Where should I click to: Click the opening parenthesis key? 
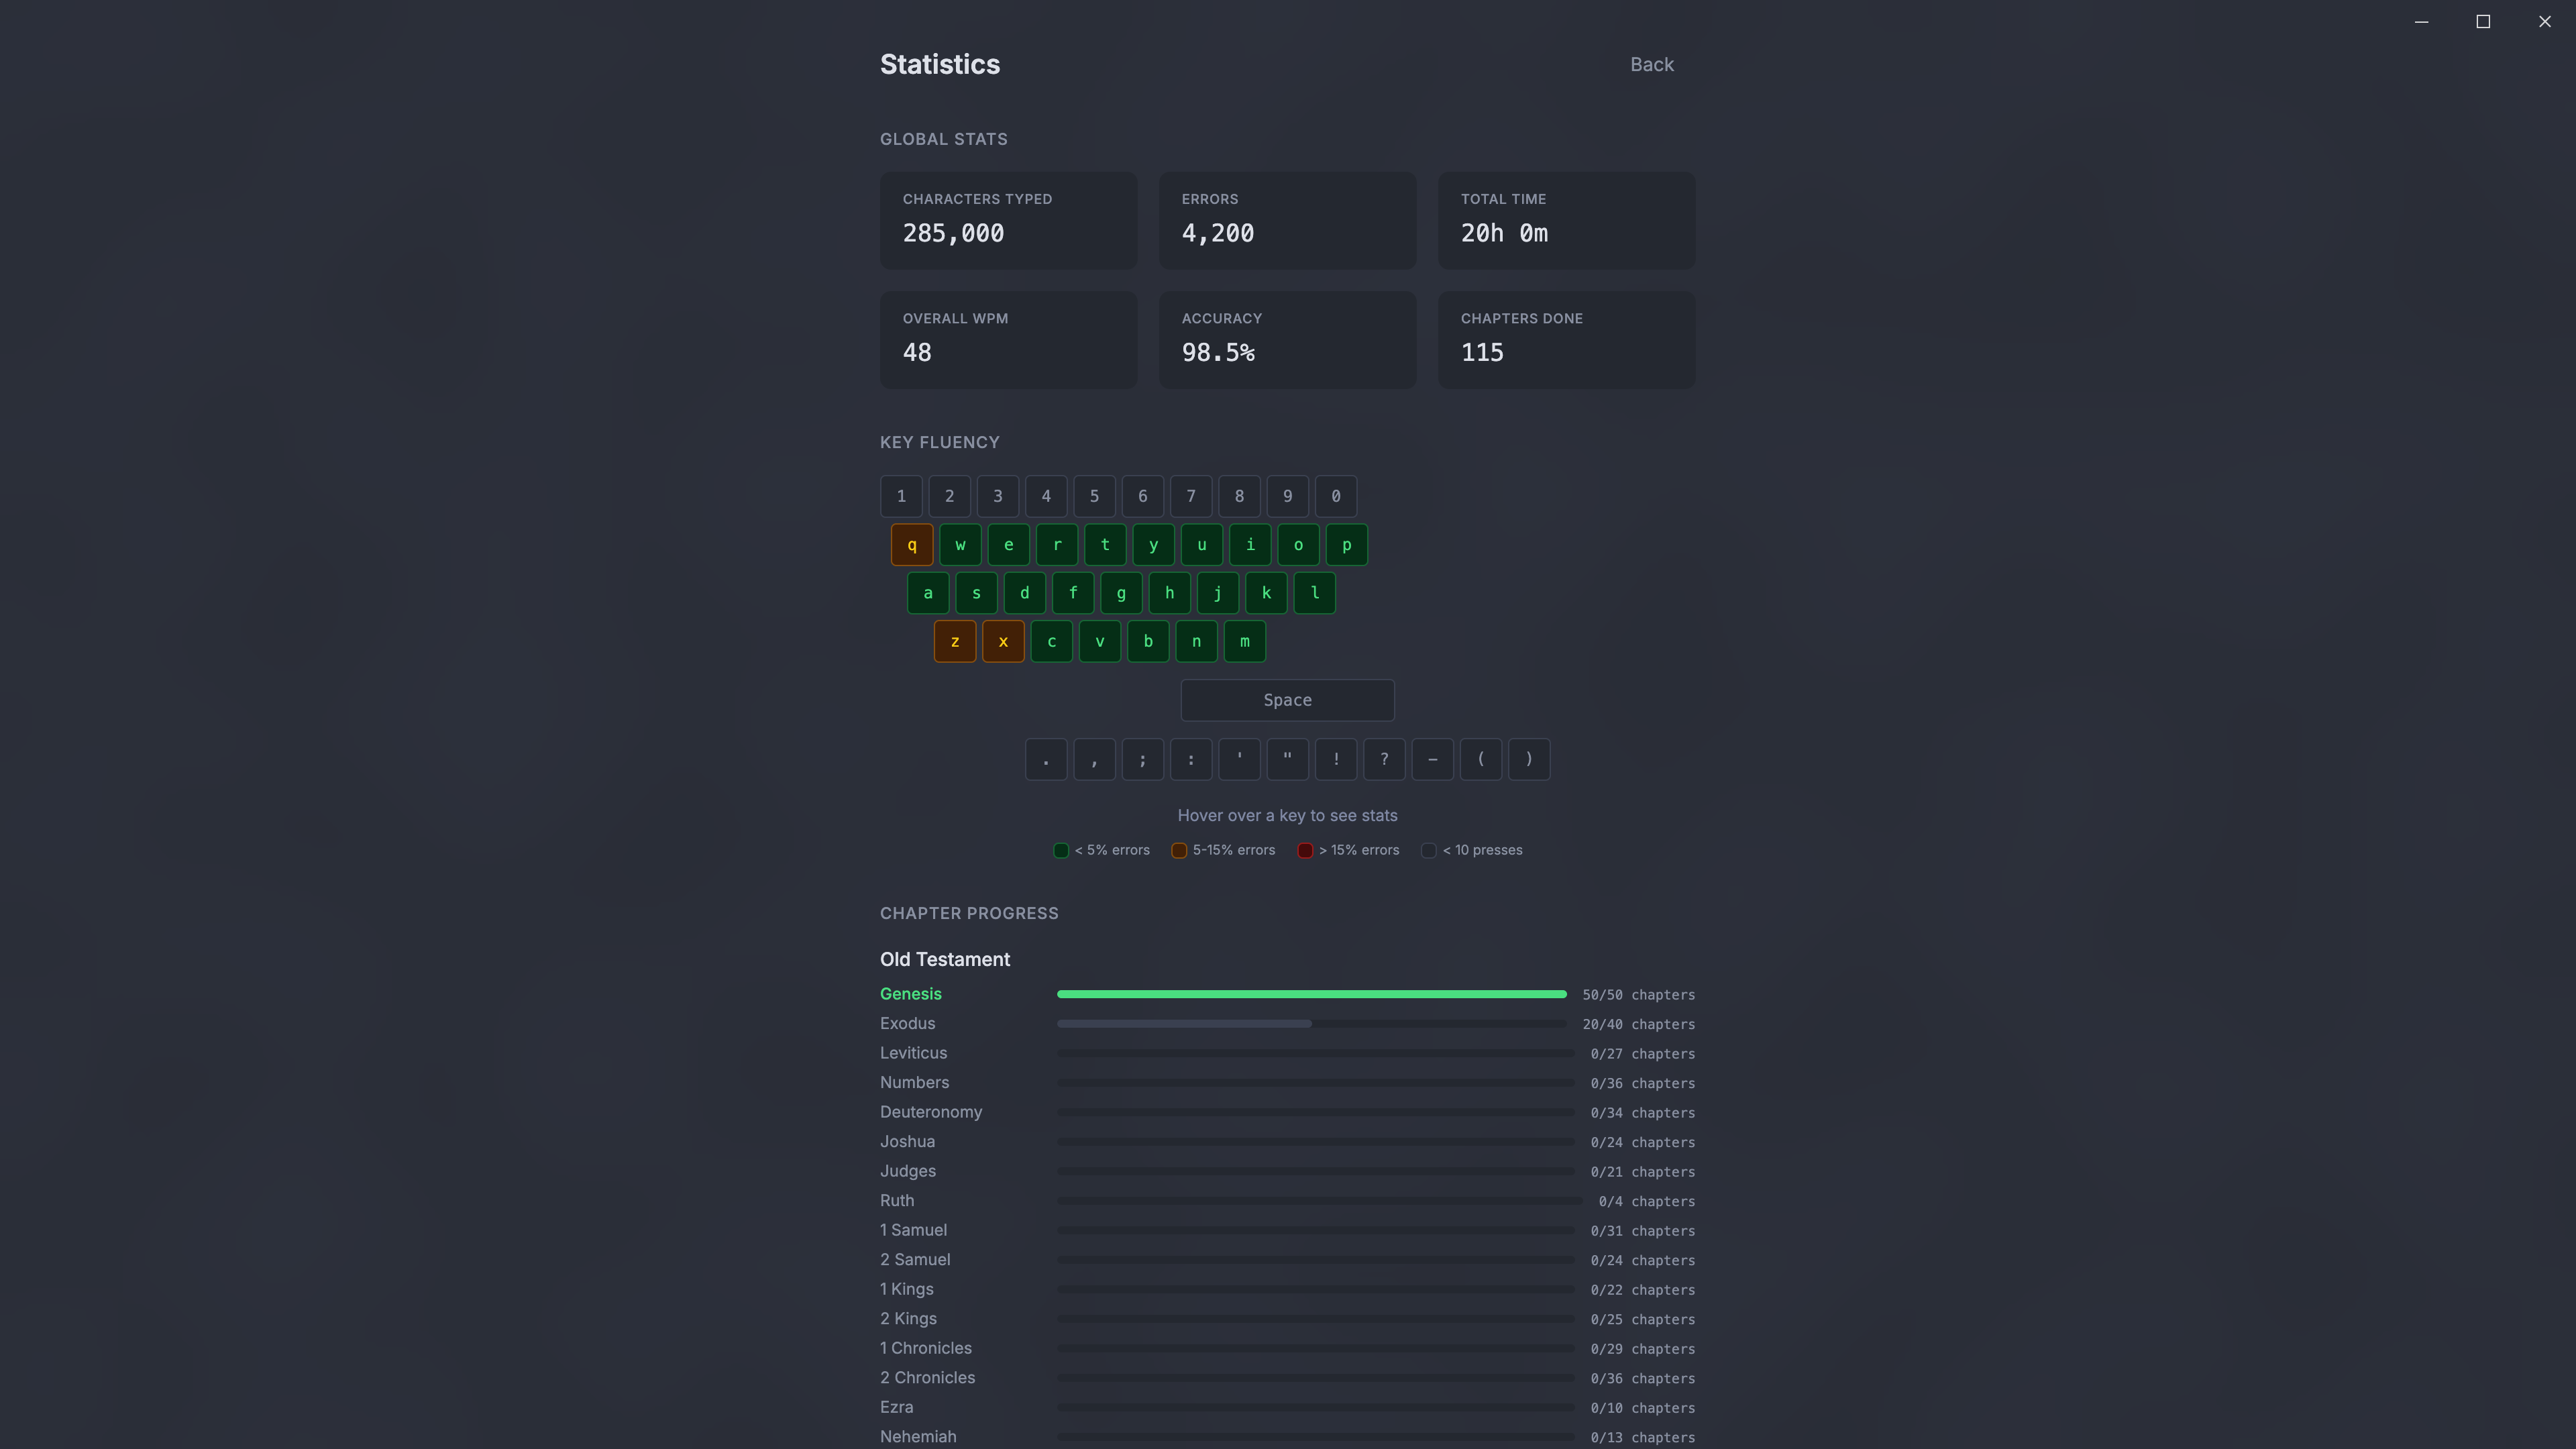point(1480,759)
